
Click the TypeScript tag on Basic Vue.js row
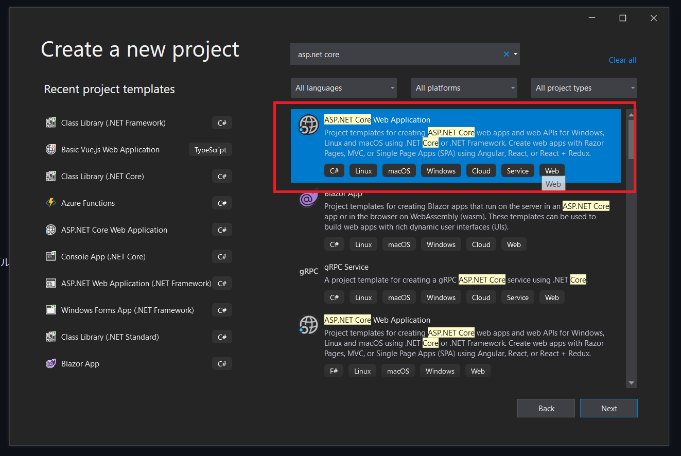[211, 150]
